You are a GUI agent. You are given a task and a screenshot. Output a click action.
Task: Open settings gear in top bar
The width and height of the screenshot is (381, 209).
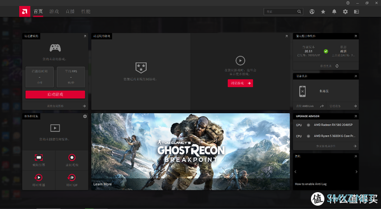345,12
